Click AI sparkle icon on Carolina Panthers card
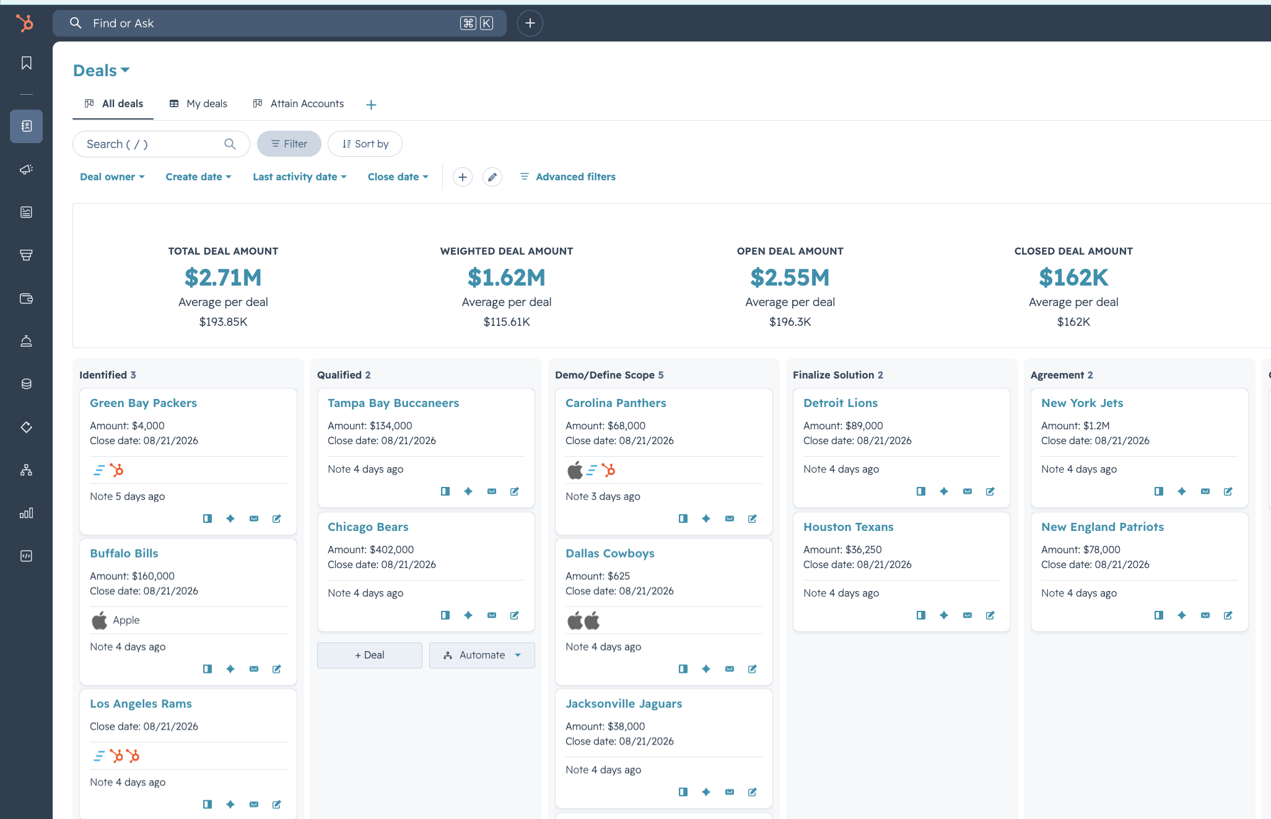The width and height of the screenshot is (1271, 819). point(706,519)
